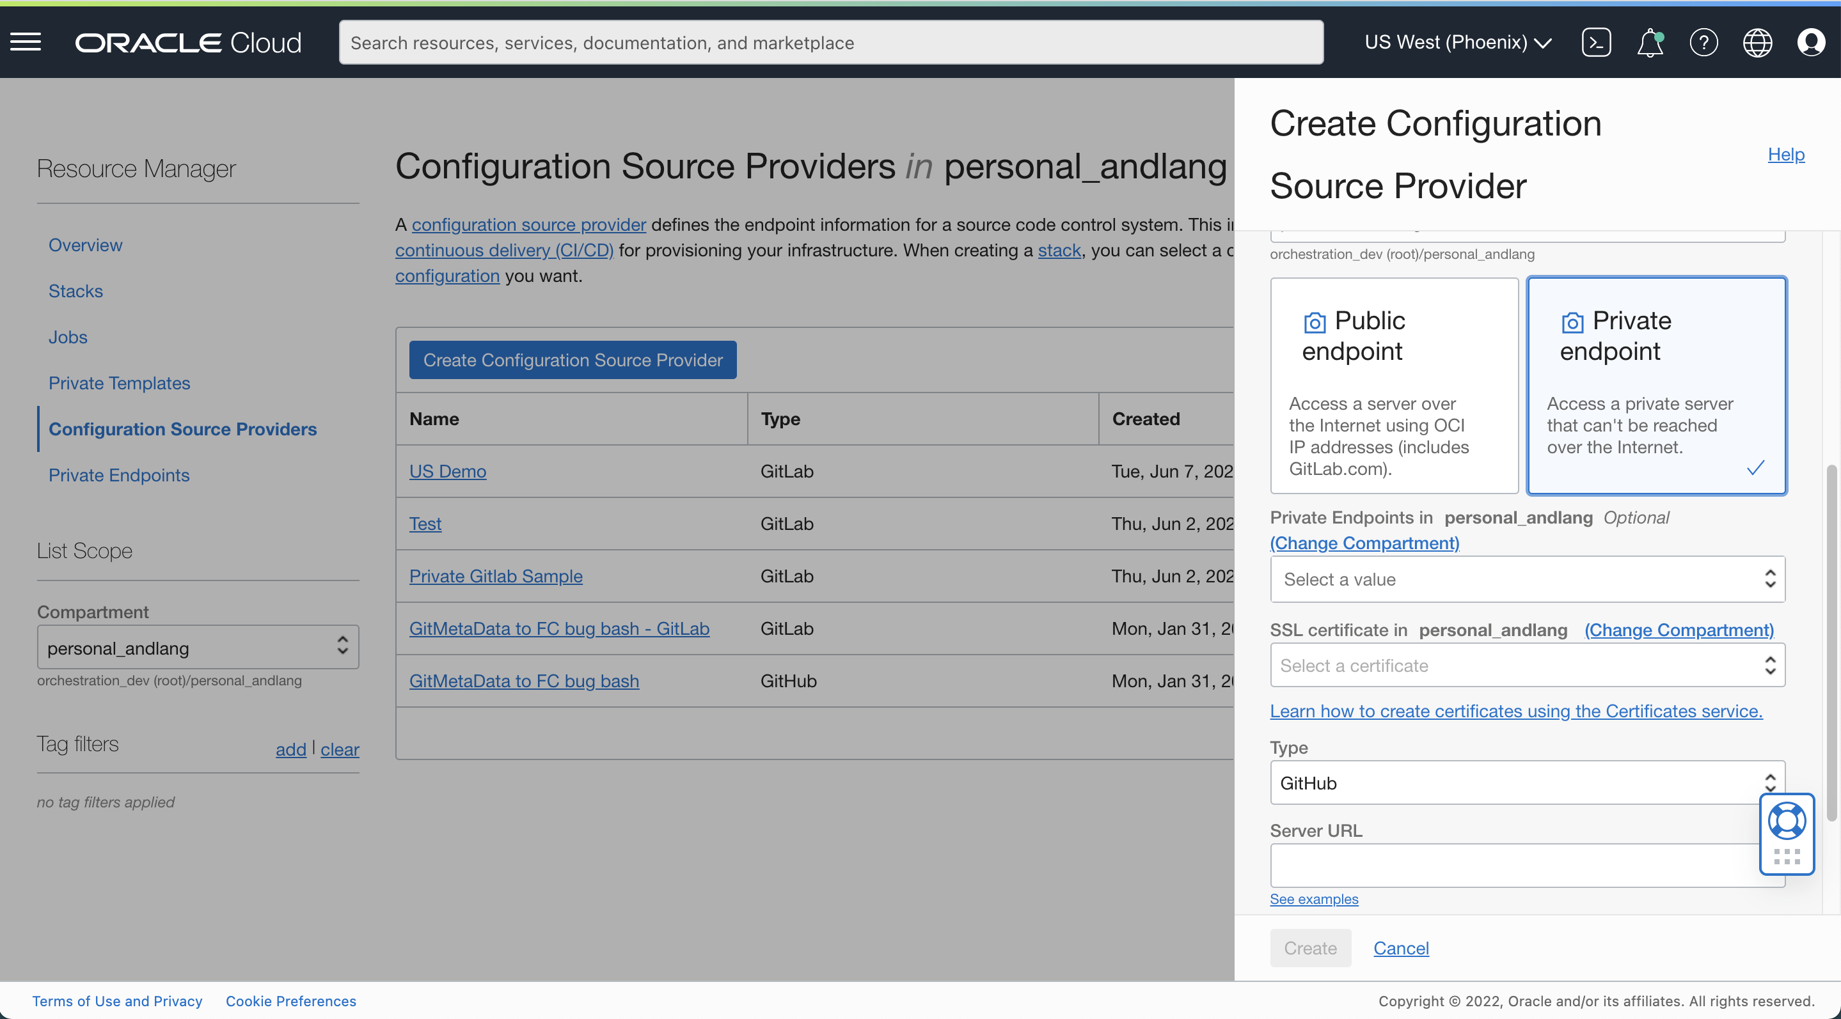Click the Oracle Cloud logo
The height and width of the screenshot is (1019, 1841).
coord(188,42)
